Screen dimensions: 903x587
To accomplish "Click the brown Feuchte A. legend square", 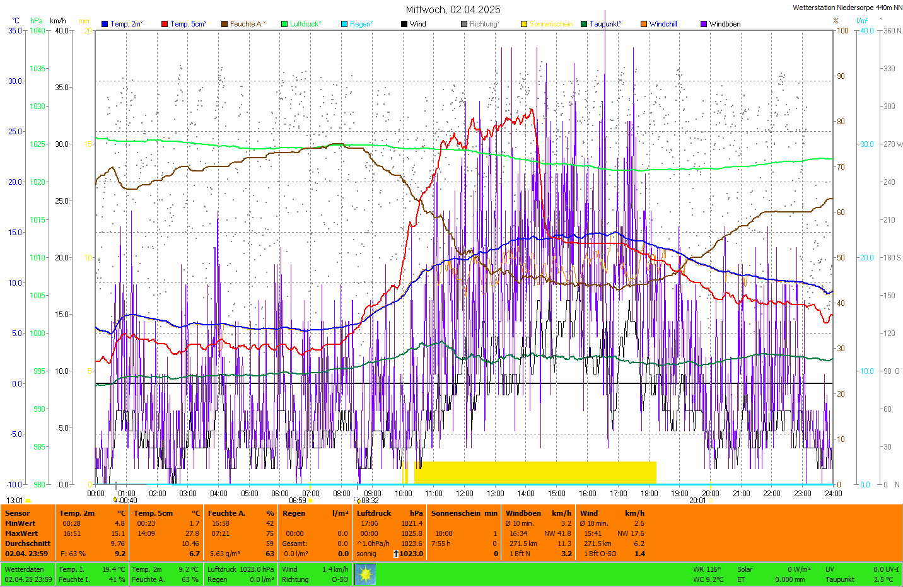I will click(224, 24).
